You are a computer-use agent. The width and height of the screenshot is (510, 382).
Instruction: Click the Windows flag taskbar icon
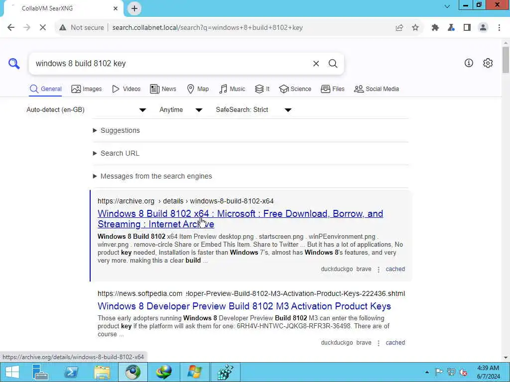[x=195, y=372]
